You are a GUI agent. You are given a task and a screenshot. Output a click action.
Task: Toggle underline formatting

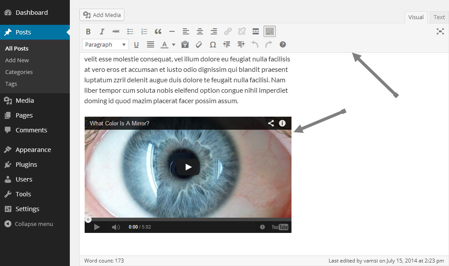[x=136, y=44]
